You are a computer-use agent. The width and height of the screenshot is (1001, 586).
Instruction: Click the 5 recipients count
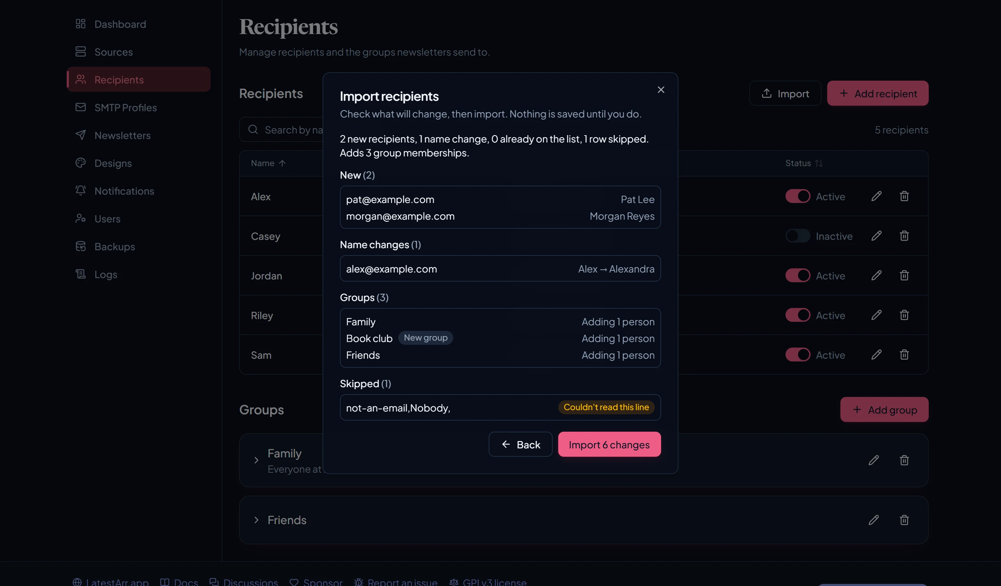901,130
